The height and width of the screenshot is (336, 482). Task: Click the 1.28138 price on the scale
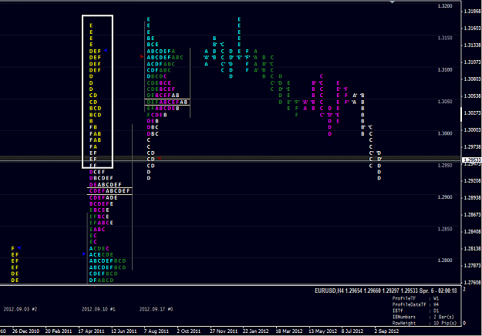pyautogui.click(x=472, y=248)
